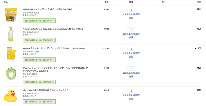Open Munchkin bath duck product title
206x106 pixels.
46,90
